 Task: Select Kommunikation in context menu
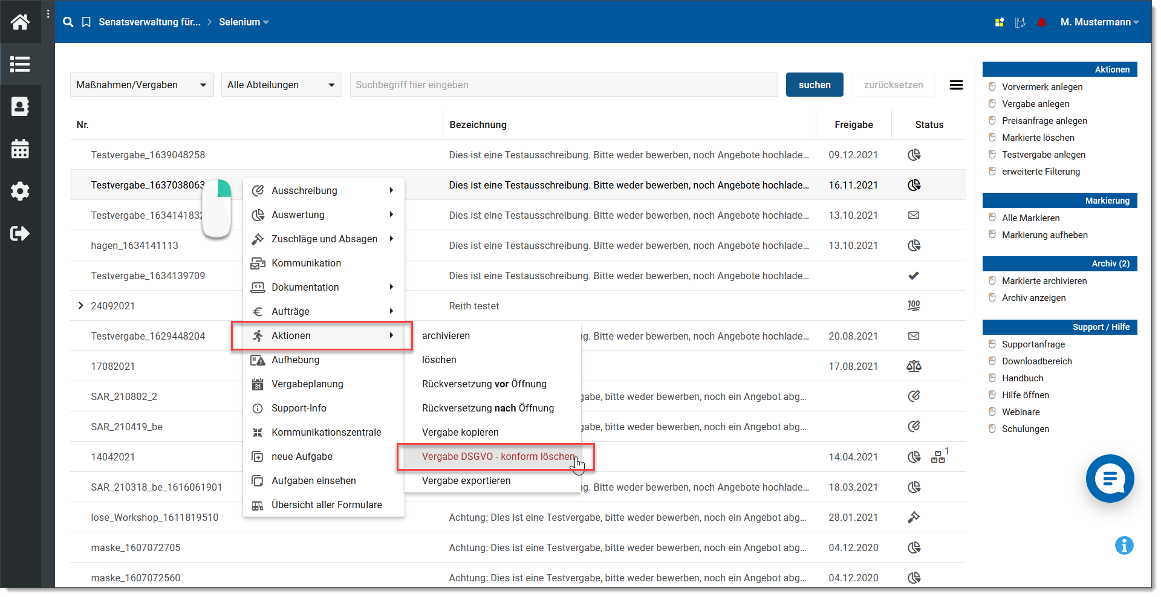[324, 263]
